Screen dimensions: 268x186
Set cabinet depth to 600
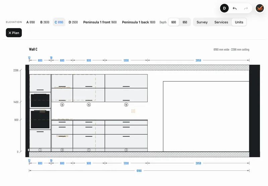pyautogui.click(x=174, y=22)
